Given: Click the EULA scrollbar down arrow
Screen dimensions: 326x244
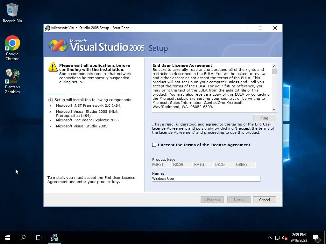Looking at the screenshot, I should [x=274, y=109].
